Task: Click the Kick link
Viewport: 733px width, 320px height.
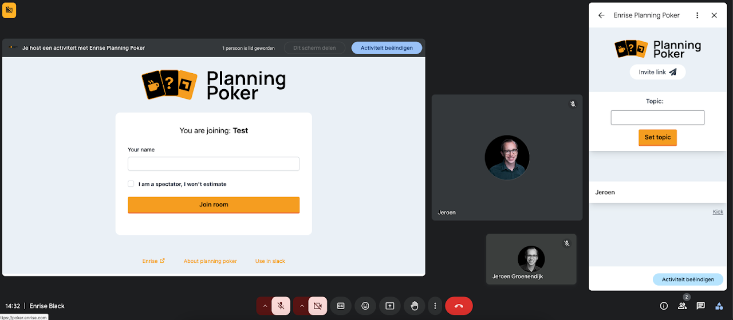Action: tap(718, 211)
